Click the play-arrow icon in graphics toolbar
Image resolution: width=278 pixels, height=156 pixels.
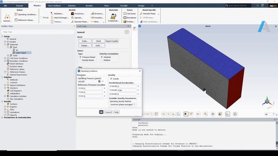185,114
